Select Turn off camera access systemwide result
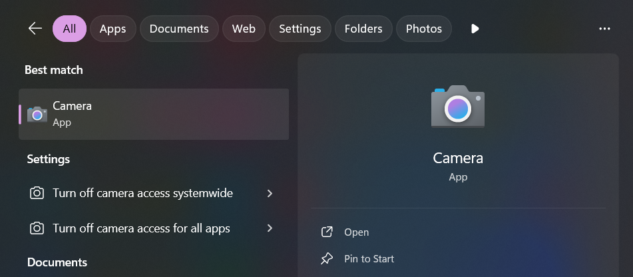The image size is (633, 277). coord(154,193)
